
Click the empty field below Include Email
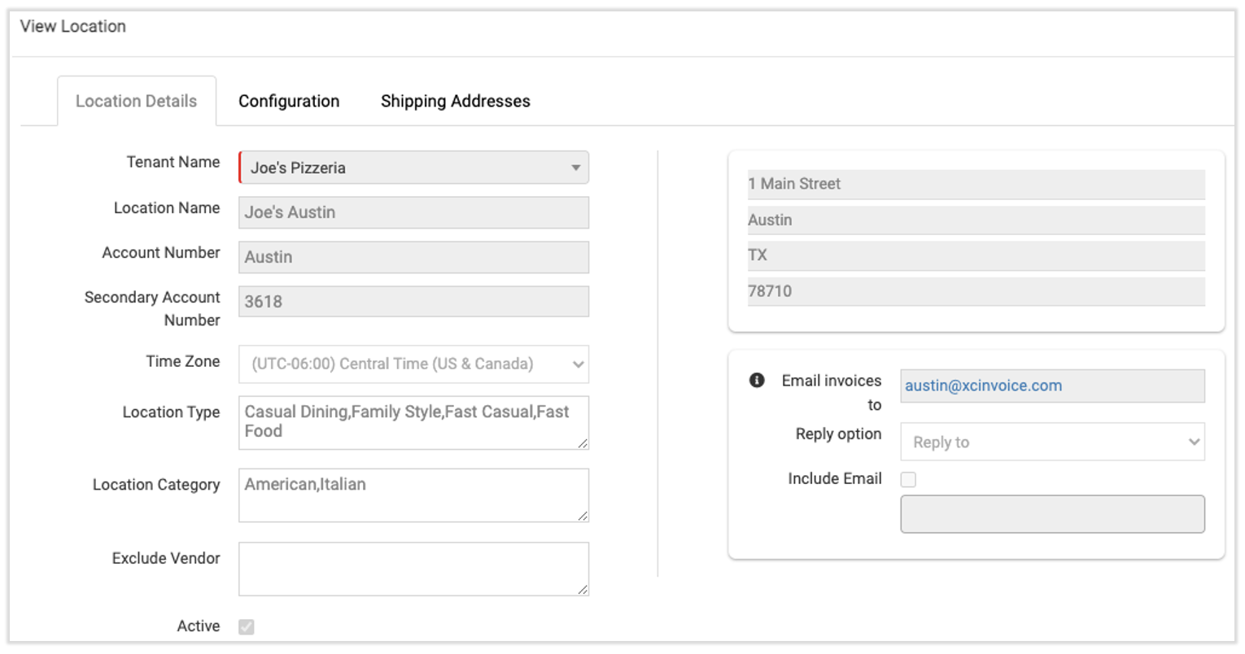point(1051,514)
